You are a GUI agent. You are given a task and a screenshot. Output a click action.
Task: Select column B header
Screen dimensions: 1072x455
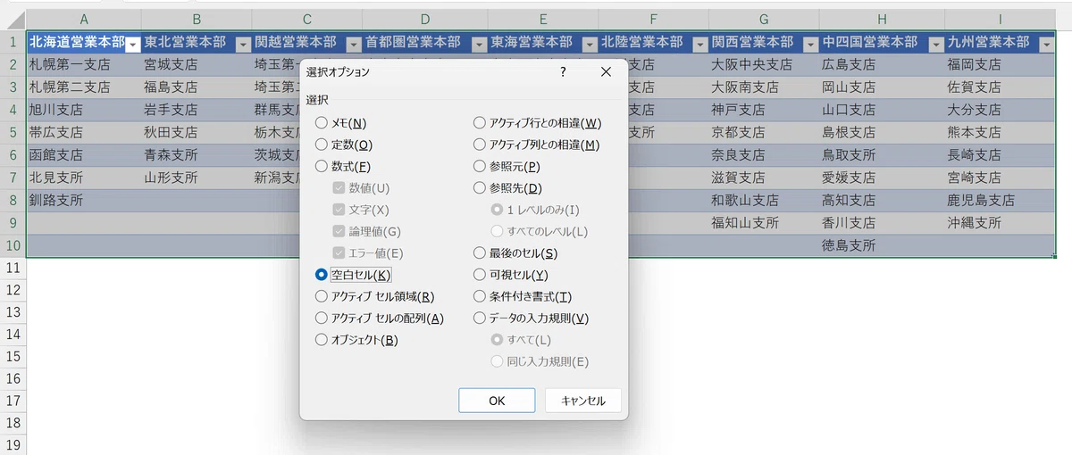click(196, 20)
